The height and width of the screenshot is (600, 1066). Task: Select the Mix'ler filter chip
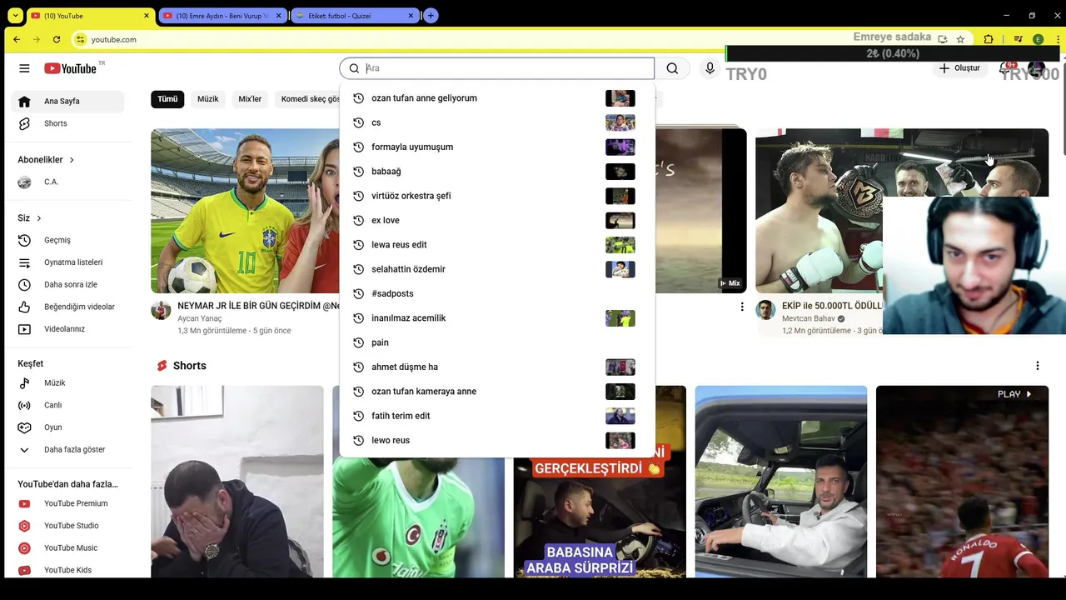250,99
